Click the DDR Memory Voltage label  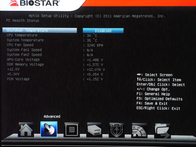point(25,64)
